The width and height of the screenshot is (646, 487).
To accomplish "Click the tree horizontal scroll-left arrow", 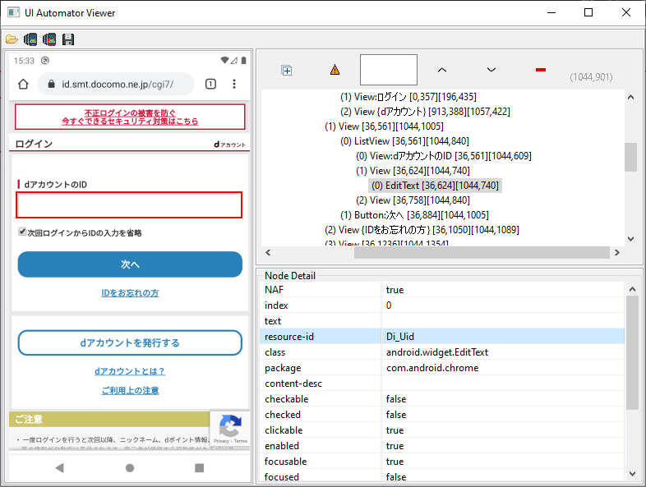I will [x=268, y=252].
